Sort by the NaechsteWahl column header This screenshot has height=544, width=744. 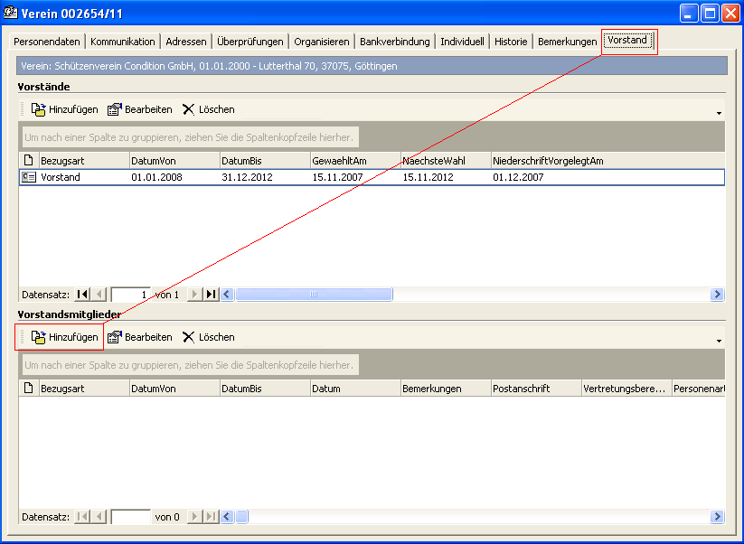pyautogui.click(x=445, y=161)
